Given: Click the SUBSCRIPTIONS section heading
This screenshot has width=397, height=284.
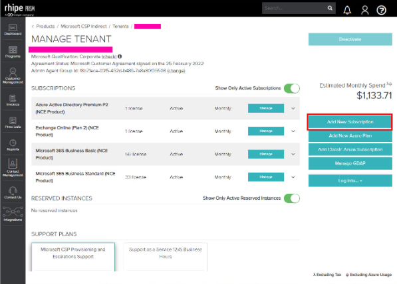Looking at the screenshot, I should pos(53,88).
